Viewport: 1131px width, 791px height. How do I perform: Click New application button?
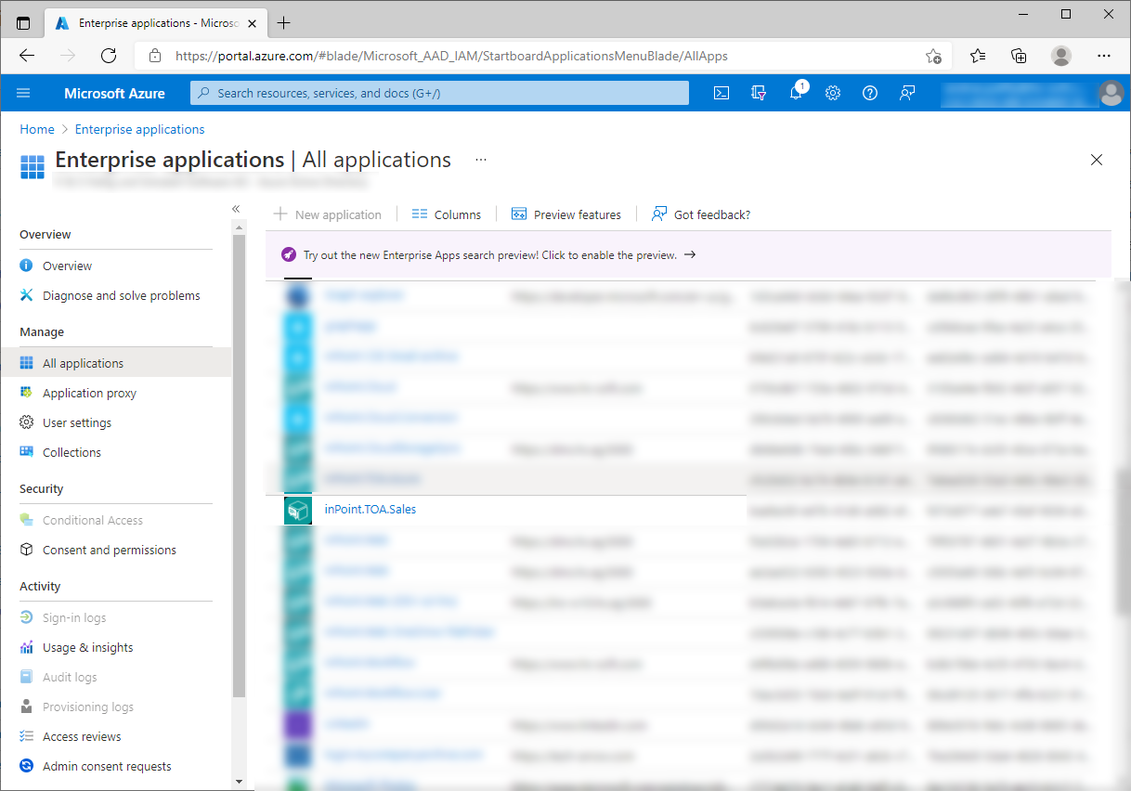(328, 214)
